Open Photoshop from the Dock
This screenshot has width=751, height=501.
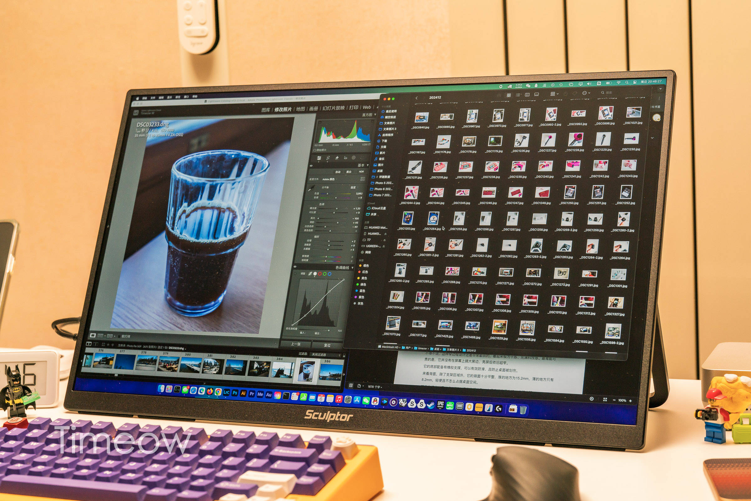[x=235, y=393]
